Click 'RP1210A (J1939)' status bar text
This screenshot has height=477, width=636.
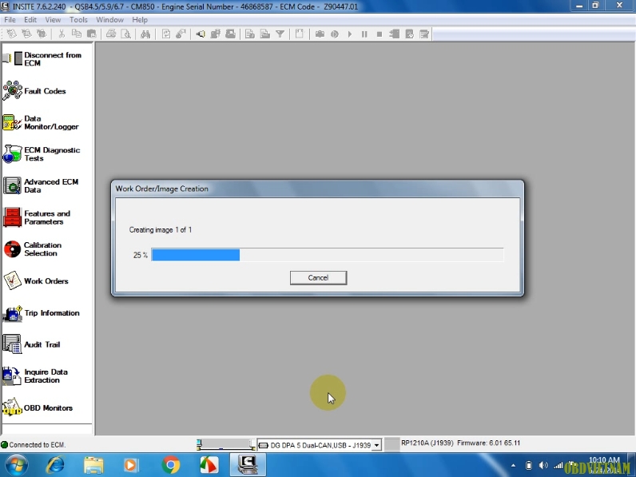(x=427, y=443)
